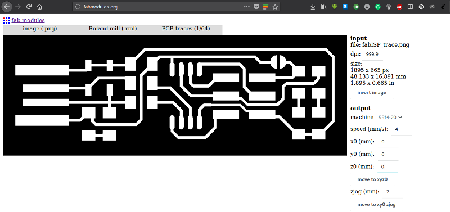Viewport: 450px width, 212px height.
Task: Open site information icon in address bar
Action: (78, 7)
